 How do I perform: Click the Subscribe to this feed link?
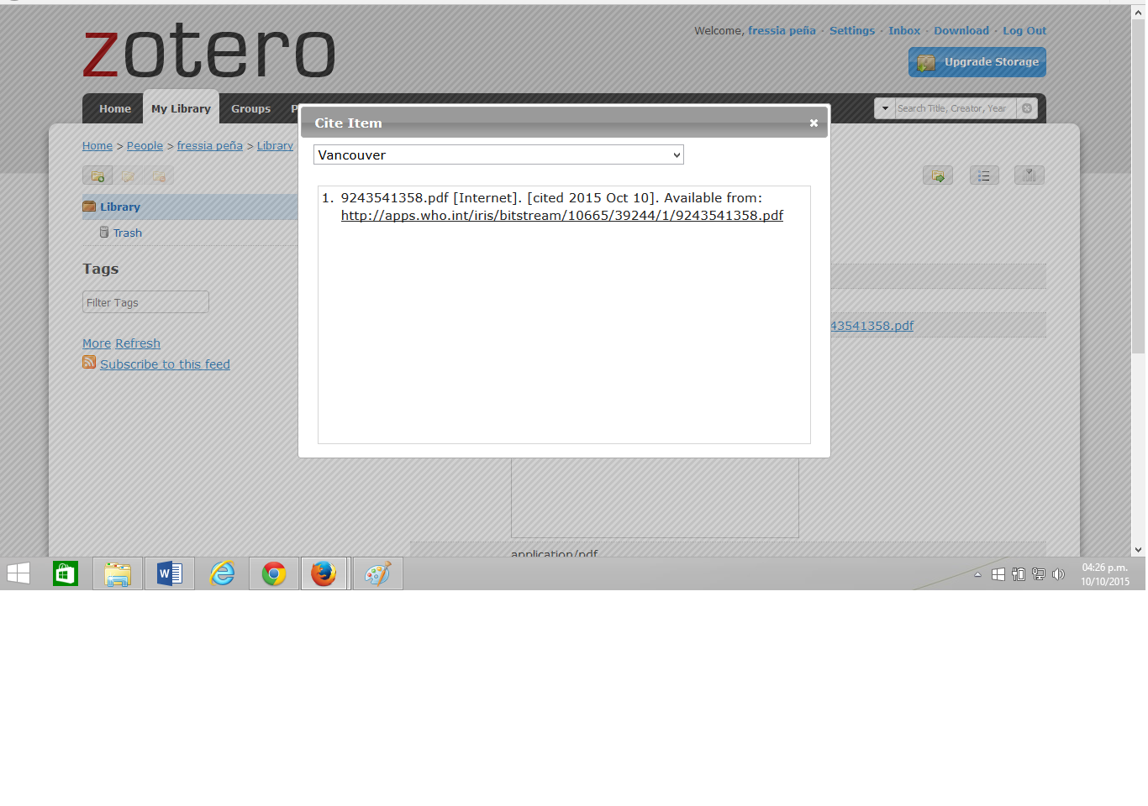(x=165, y=364)
